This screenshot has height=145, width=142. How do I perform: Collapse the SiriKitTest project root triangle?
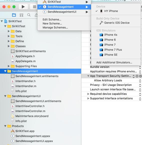click(2, 21)
